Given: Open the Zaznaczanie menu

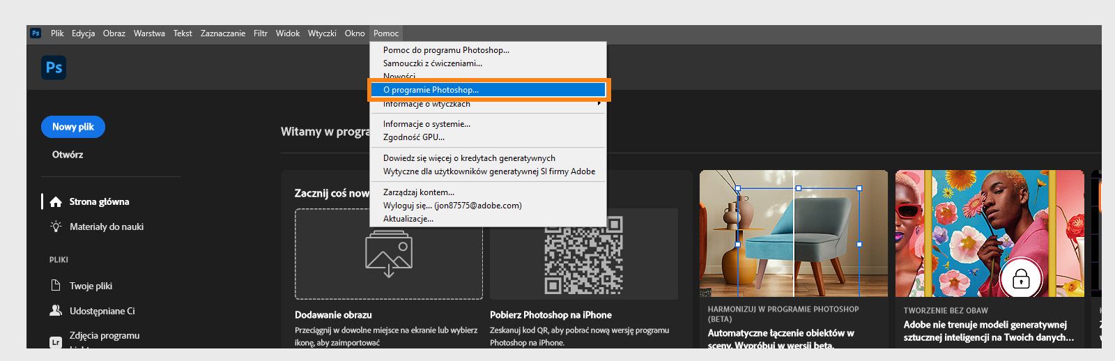Looking at the screenshot, I should click(x=223, y=33).
